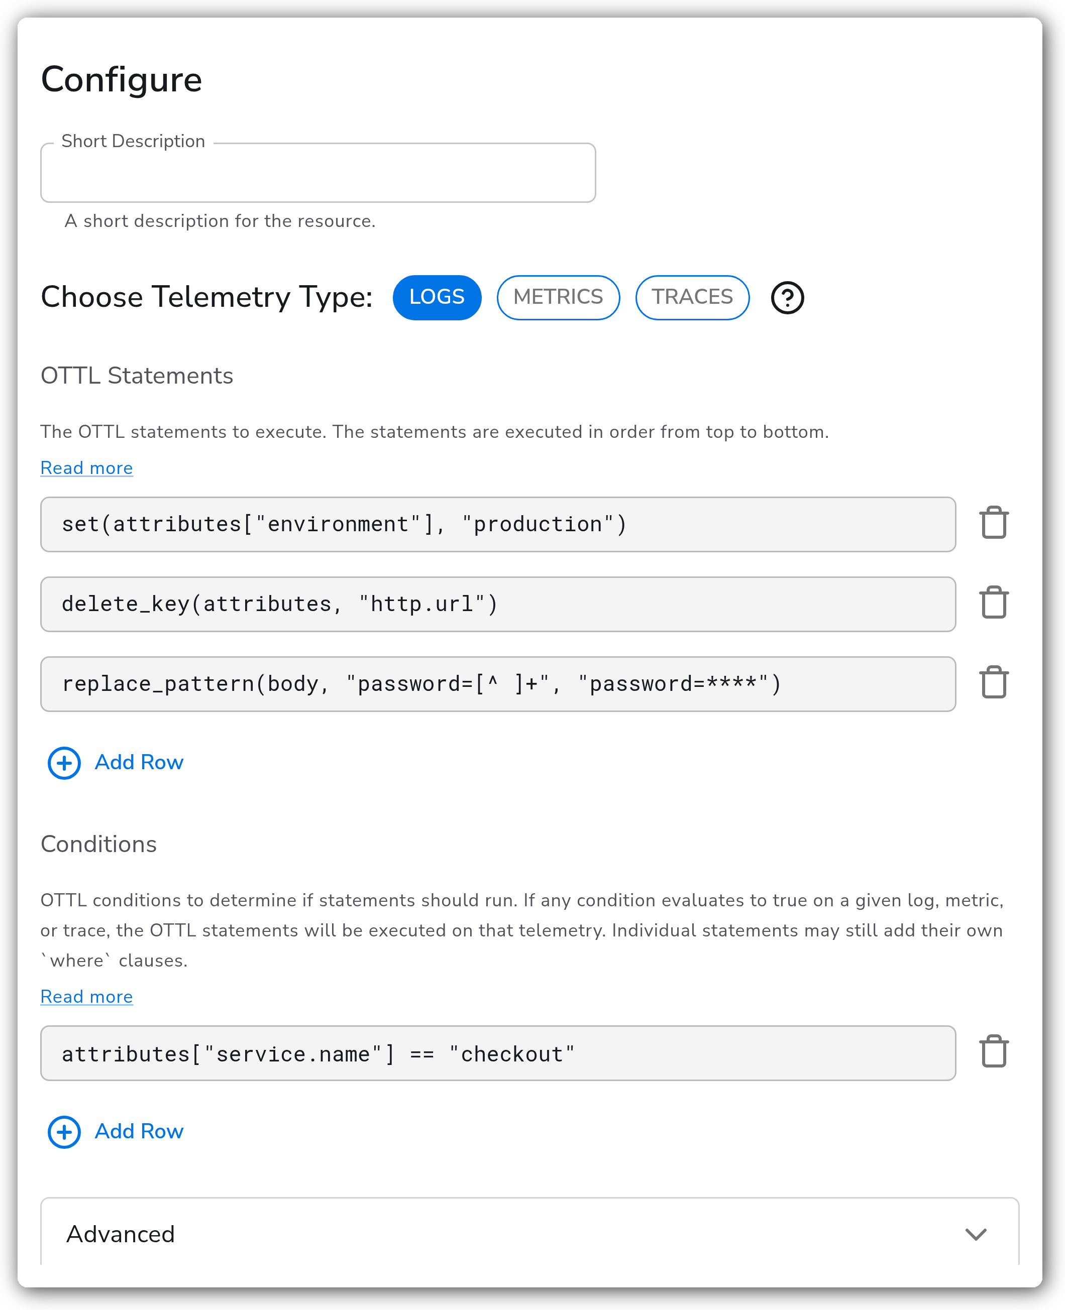
Task: Click Add Row label for OTTL Statements
Action: click(x=139, y=762)
